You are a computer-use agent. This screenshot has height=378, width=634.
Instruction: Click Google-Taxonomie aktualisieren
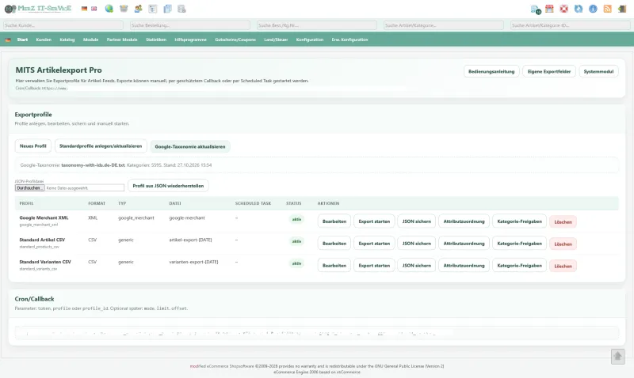click(190, 146)
